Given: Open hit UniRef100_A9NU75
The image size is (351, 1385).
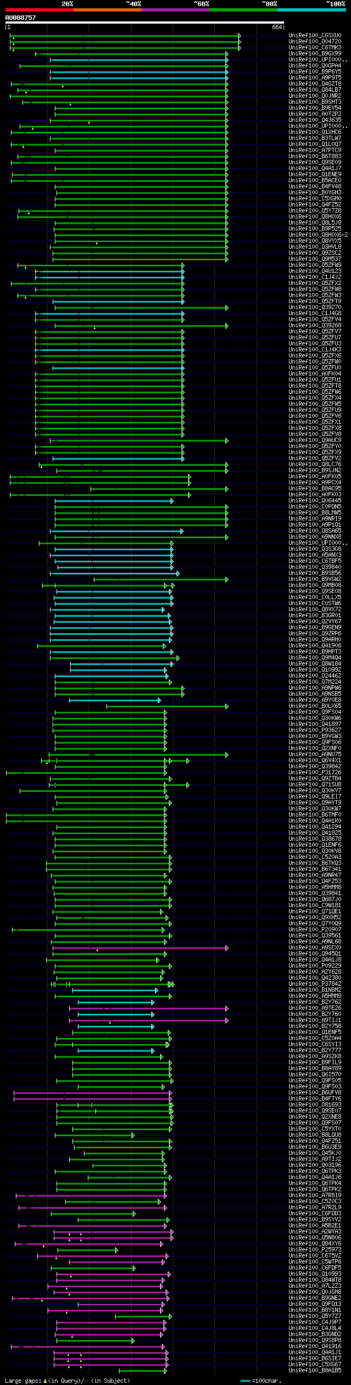Looking at the screenshot, I should coord(315,755).
